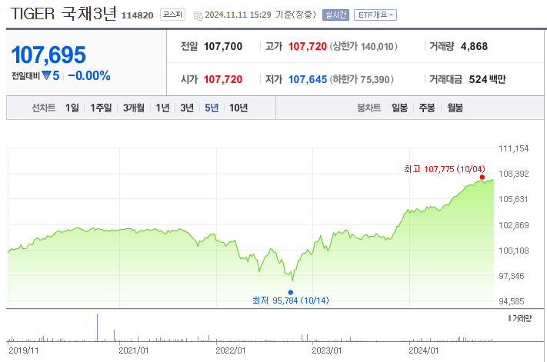
Task: Open the ETF개요 dropdown
Action: [375, 15]
